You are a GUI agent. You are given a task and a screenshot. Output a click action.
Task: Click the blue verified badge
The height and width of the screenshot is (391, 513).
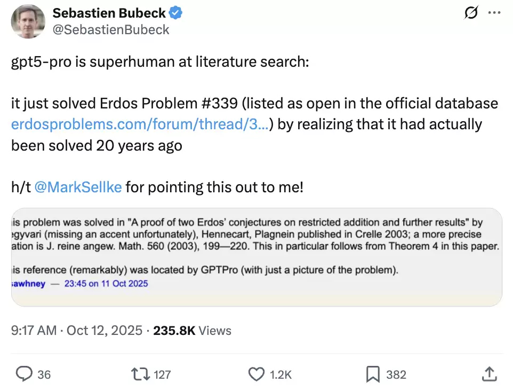177,13
